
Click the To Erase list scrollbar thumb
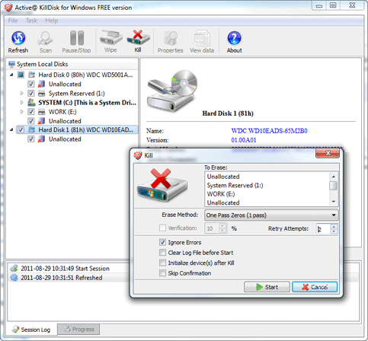pos(334,186)
